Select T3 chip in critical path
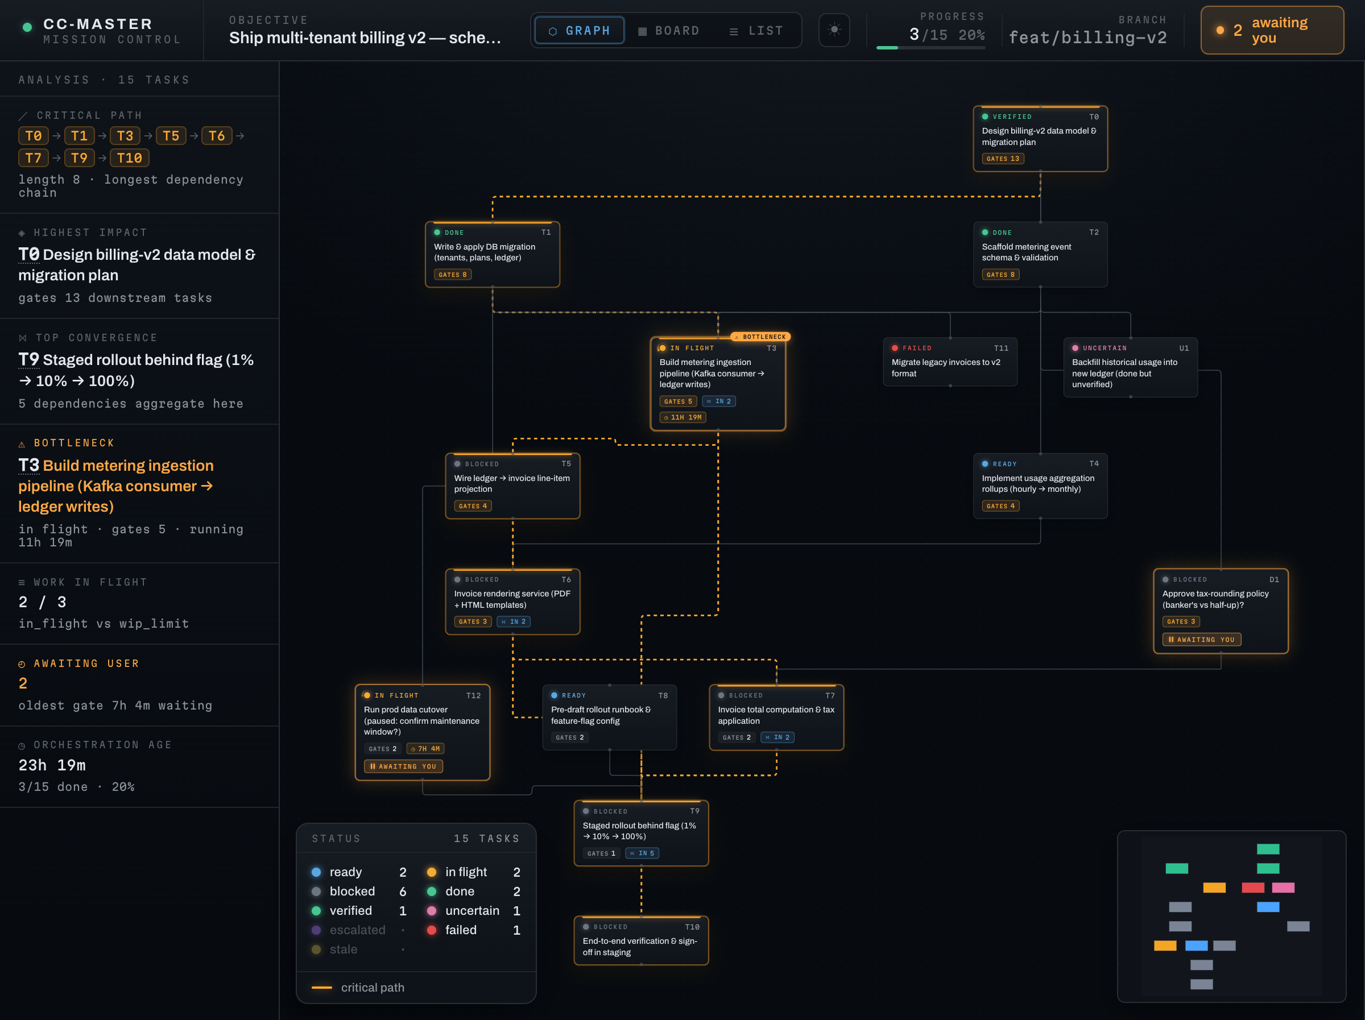1365x1020 pixels. click(125, 136)
